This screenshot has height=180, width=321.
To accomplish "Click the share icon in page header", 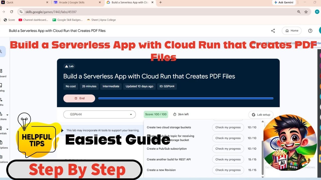I will pyautogui.click(x=273, y=31).
